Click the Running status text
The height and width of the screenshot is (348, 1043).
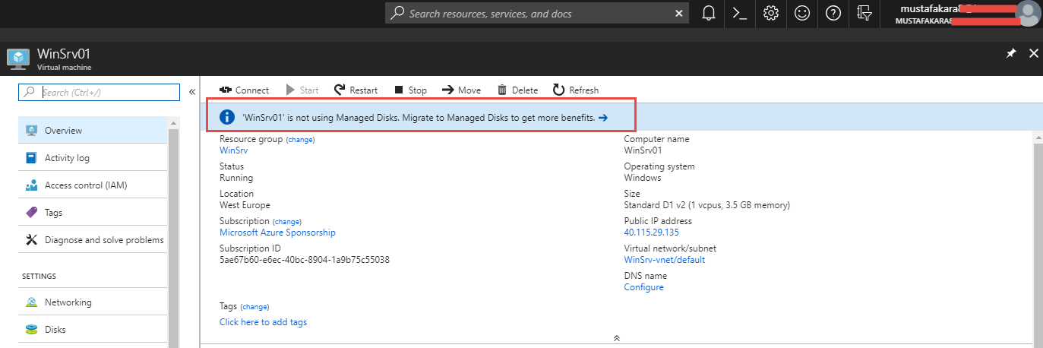click(236, 178)
